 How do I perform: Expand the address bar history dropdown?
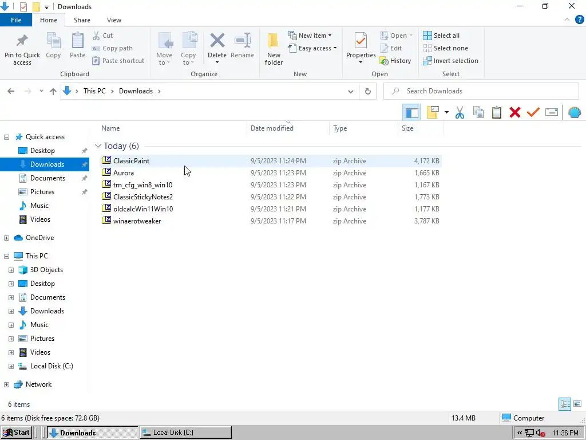click(x=351, y=91)
